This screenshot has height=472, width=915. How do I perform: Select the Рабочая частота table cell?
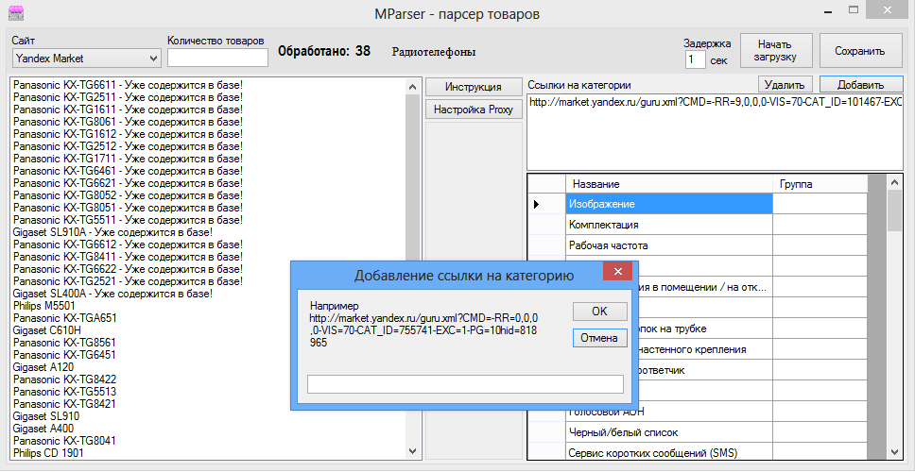coord(668,245)
